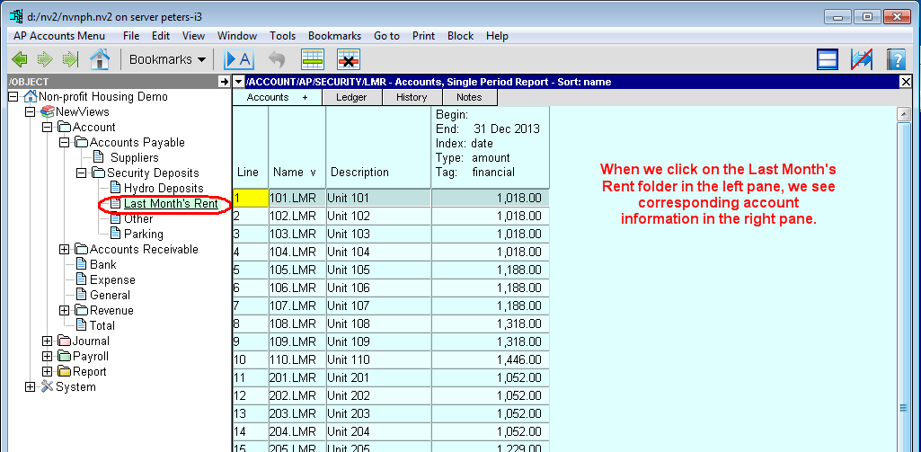Expand the Accounts Receivable folder

click(x=65, y=250)
